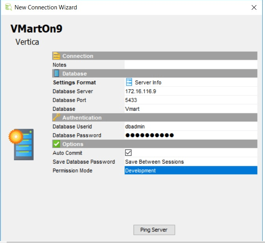Select the Database Password label
This screenshot has width=265, height=243.
[77, 135]
